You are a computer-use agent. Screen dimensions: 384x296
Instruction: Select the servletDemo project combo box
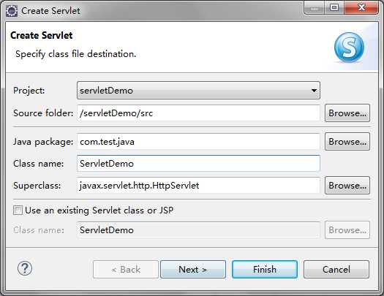pos(198,91)
